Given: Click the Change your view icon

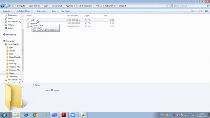Looking at the screenshot, I should point(193,11).
